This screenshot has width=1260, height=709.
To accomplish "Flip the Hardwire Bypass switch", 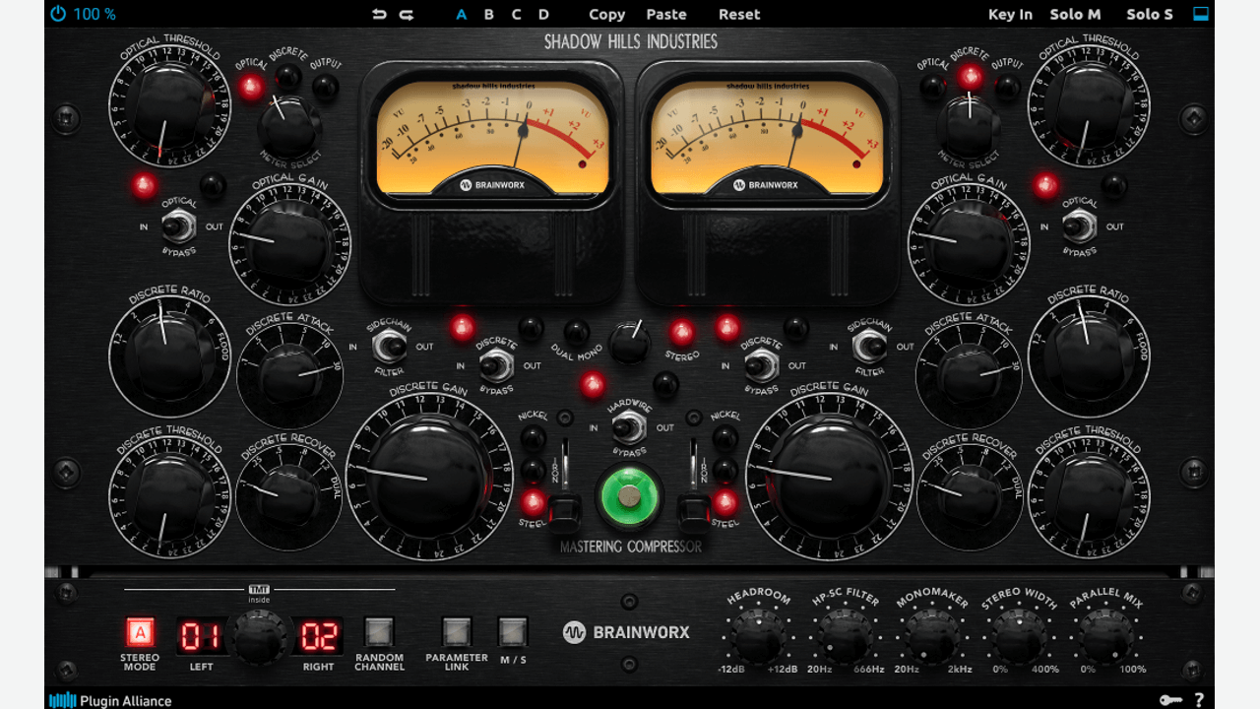I will 629,427.
